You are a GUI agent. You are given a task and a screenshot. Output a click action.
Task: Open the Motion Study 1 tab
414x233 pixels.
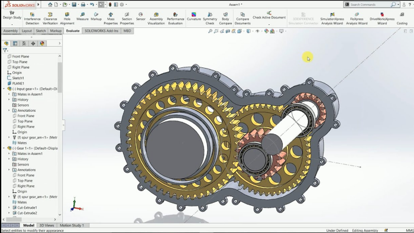(72, 225)
